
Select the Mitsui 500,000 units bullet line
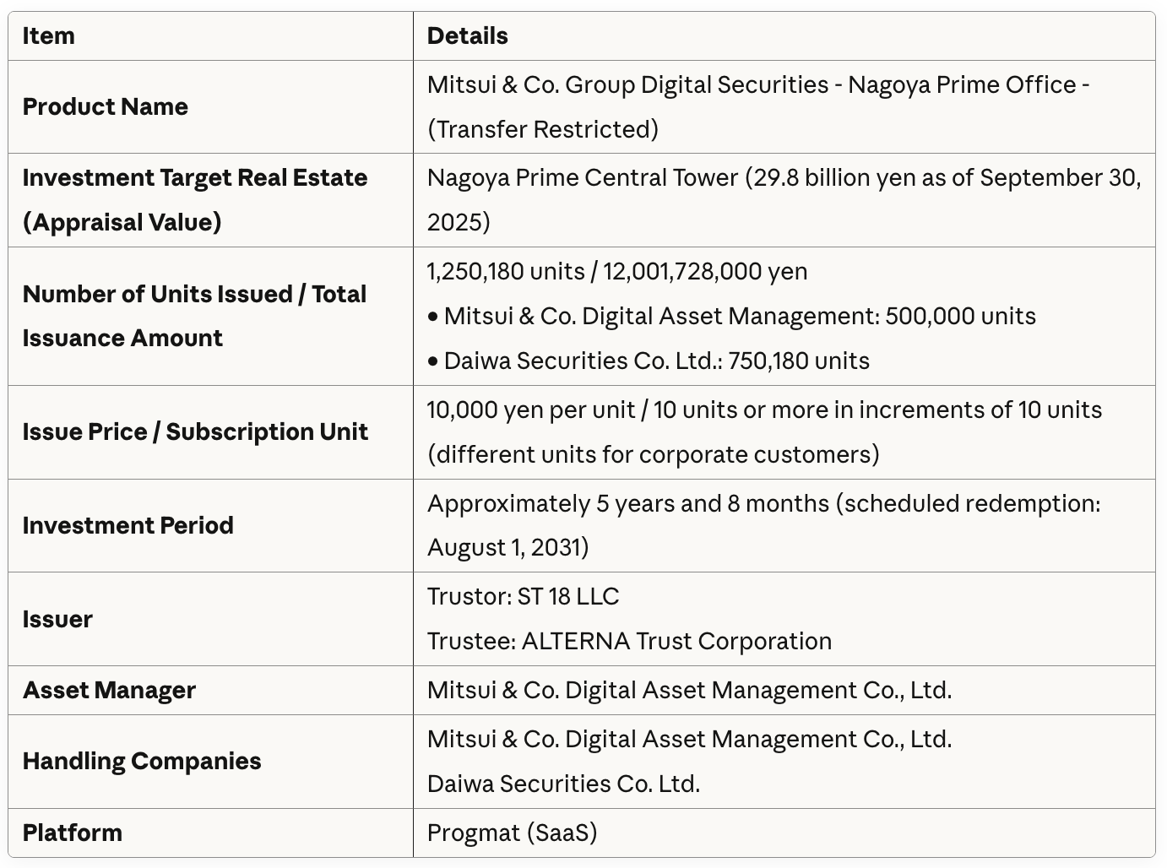731,317
